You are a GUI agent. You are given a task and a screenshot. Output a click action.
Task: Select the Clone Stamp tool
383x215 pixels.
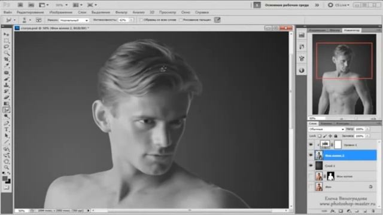coord(7,85)
